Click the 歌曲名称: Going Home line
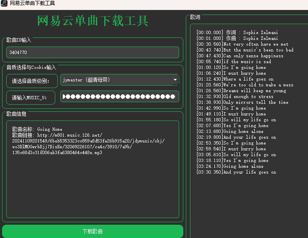 [x=37, y=129]
